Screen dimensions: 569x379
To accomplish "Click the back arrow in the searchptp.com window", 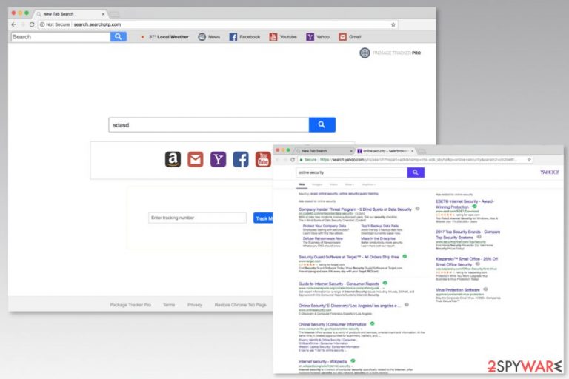I will click(14, 24).
